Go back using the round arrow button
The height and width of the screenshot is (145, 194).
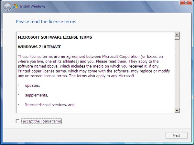click(7, 7)
